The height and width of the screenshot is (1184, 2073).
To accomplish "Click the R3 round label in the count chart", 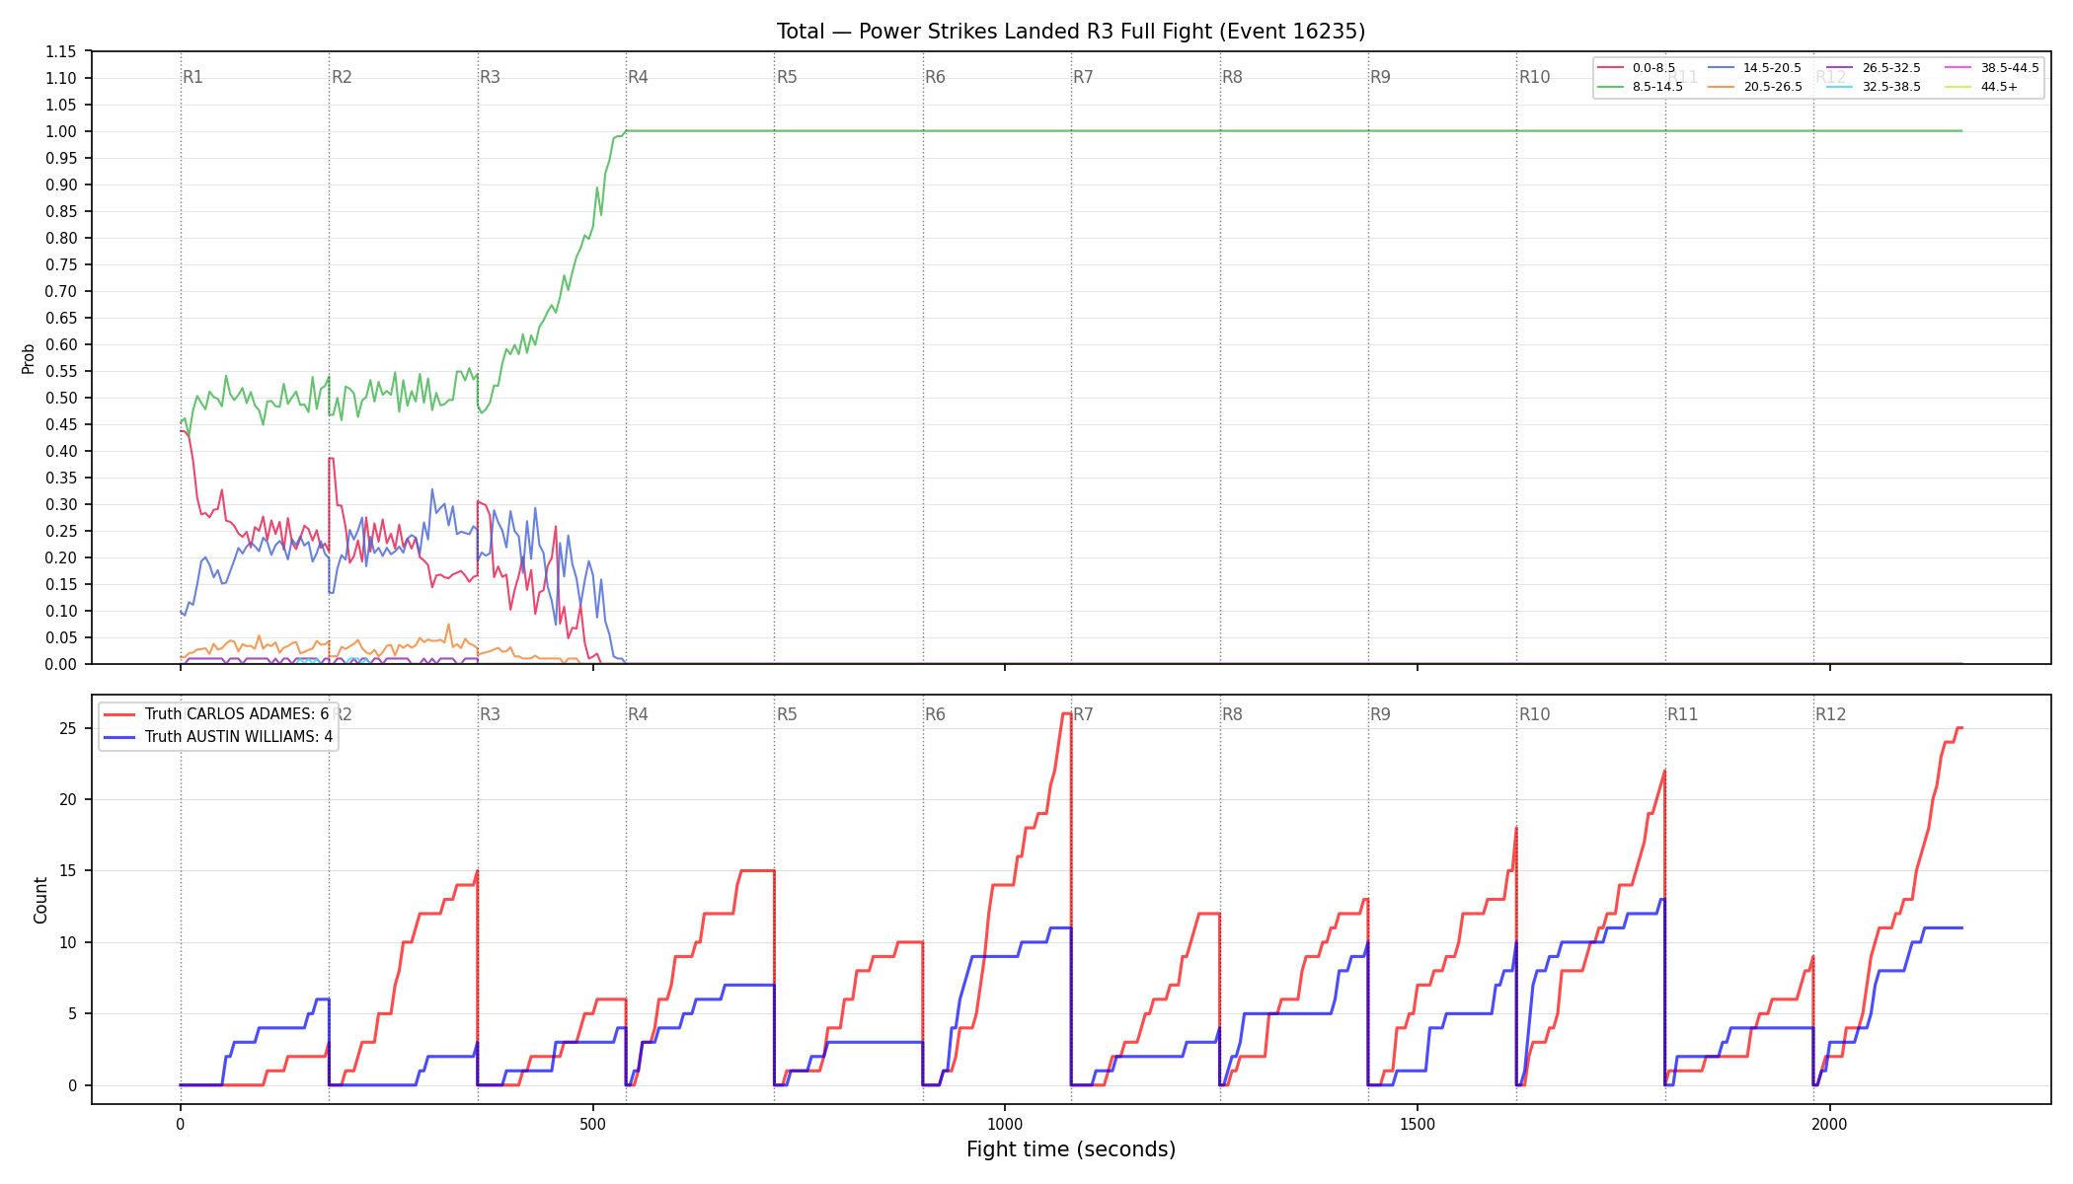I will [x=490, y=714].
